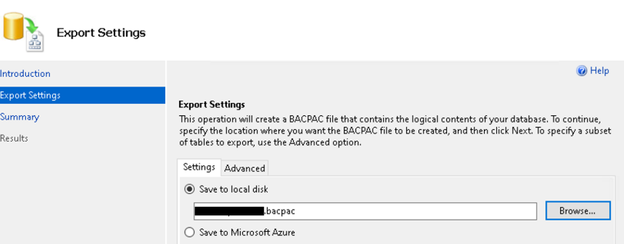
Task: Select the highlighted Export Settings sidebar step
Action: point(82,95)
